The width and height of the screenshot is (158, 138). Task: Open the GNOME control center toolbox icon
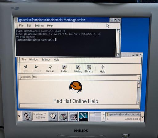pyautogui.click(x=63, y=116)
